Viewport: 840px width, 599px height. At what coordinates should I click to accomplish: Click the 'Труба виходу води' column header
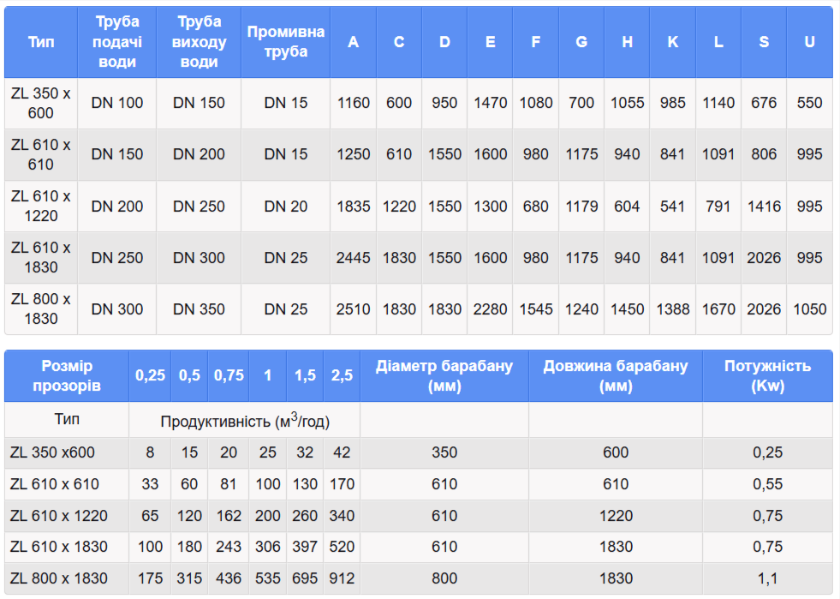[x=199, y=42]
